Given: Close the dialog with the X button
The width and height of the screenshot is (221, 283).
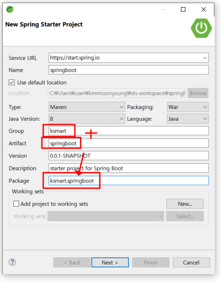Looking at the screenshot, I should click(x=204, y=9).
